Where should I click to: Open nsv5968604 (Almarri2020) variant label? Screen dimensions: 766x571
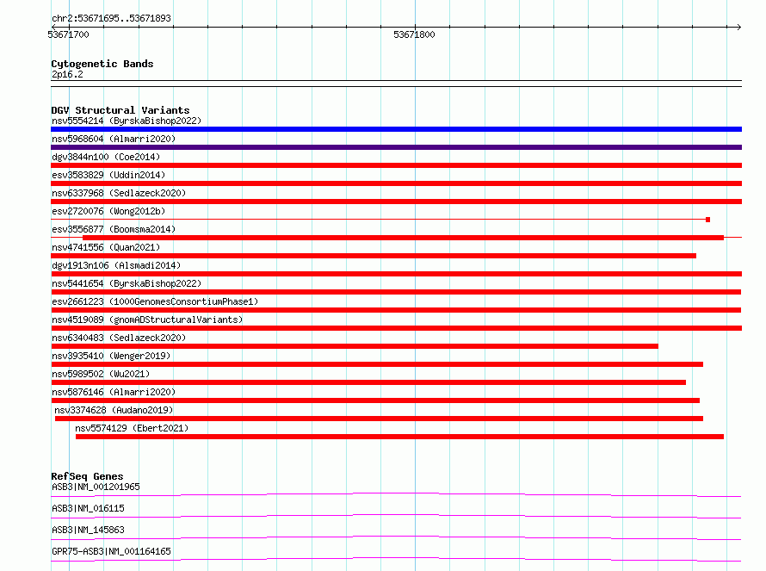click(114, 139)
